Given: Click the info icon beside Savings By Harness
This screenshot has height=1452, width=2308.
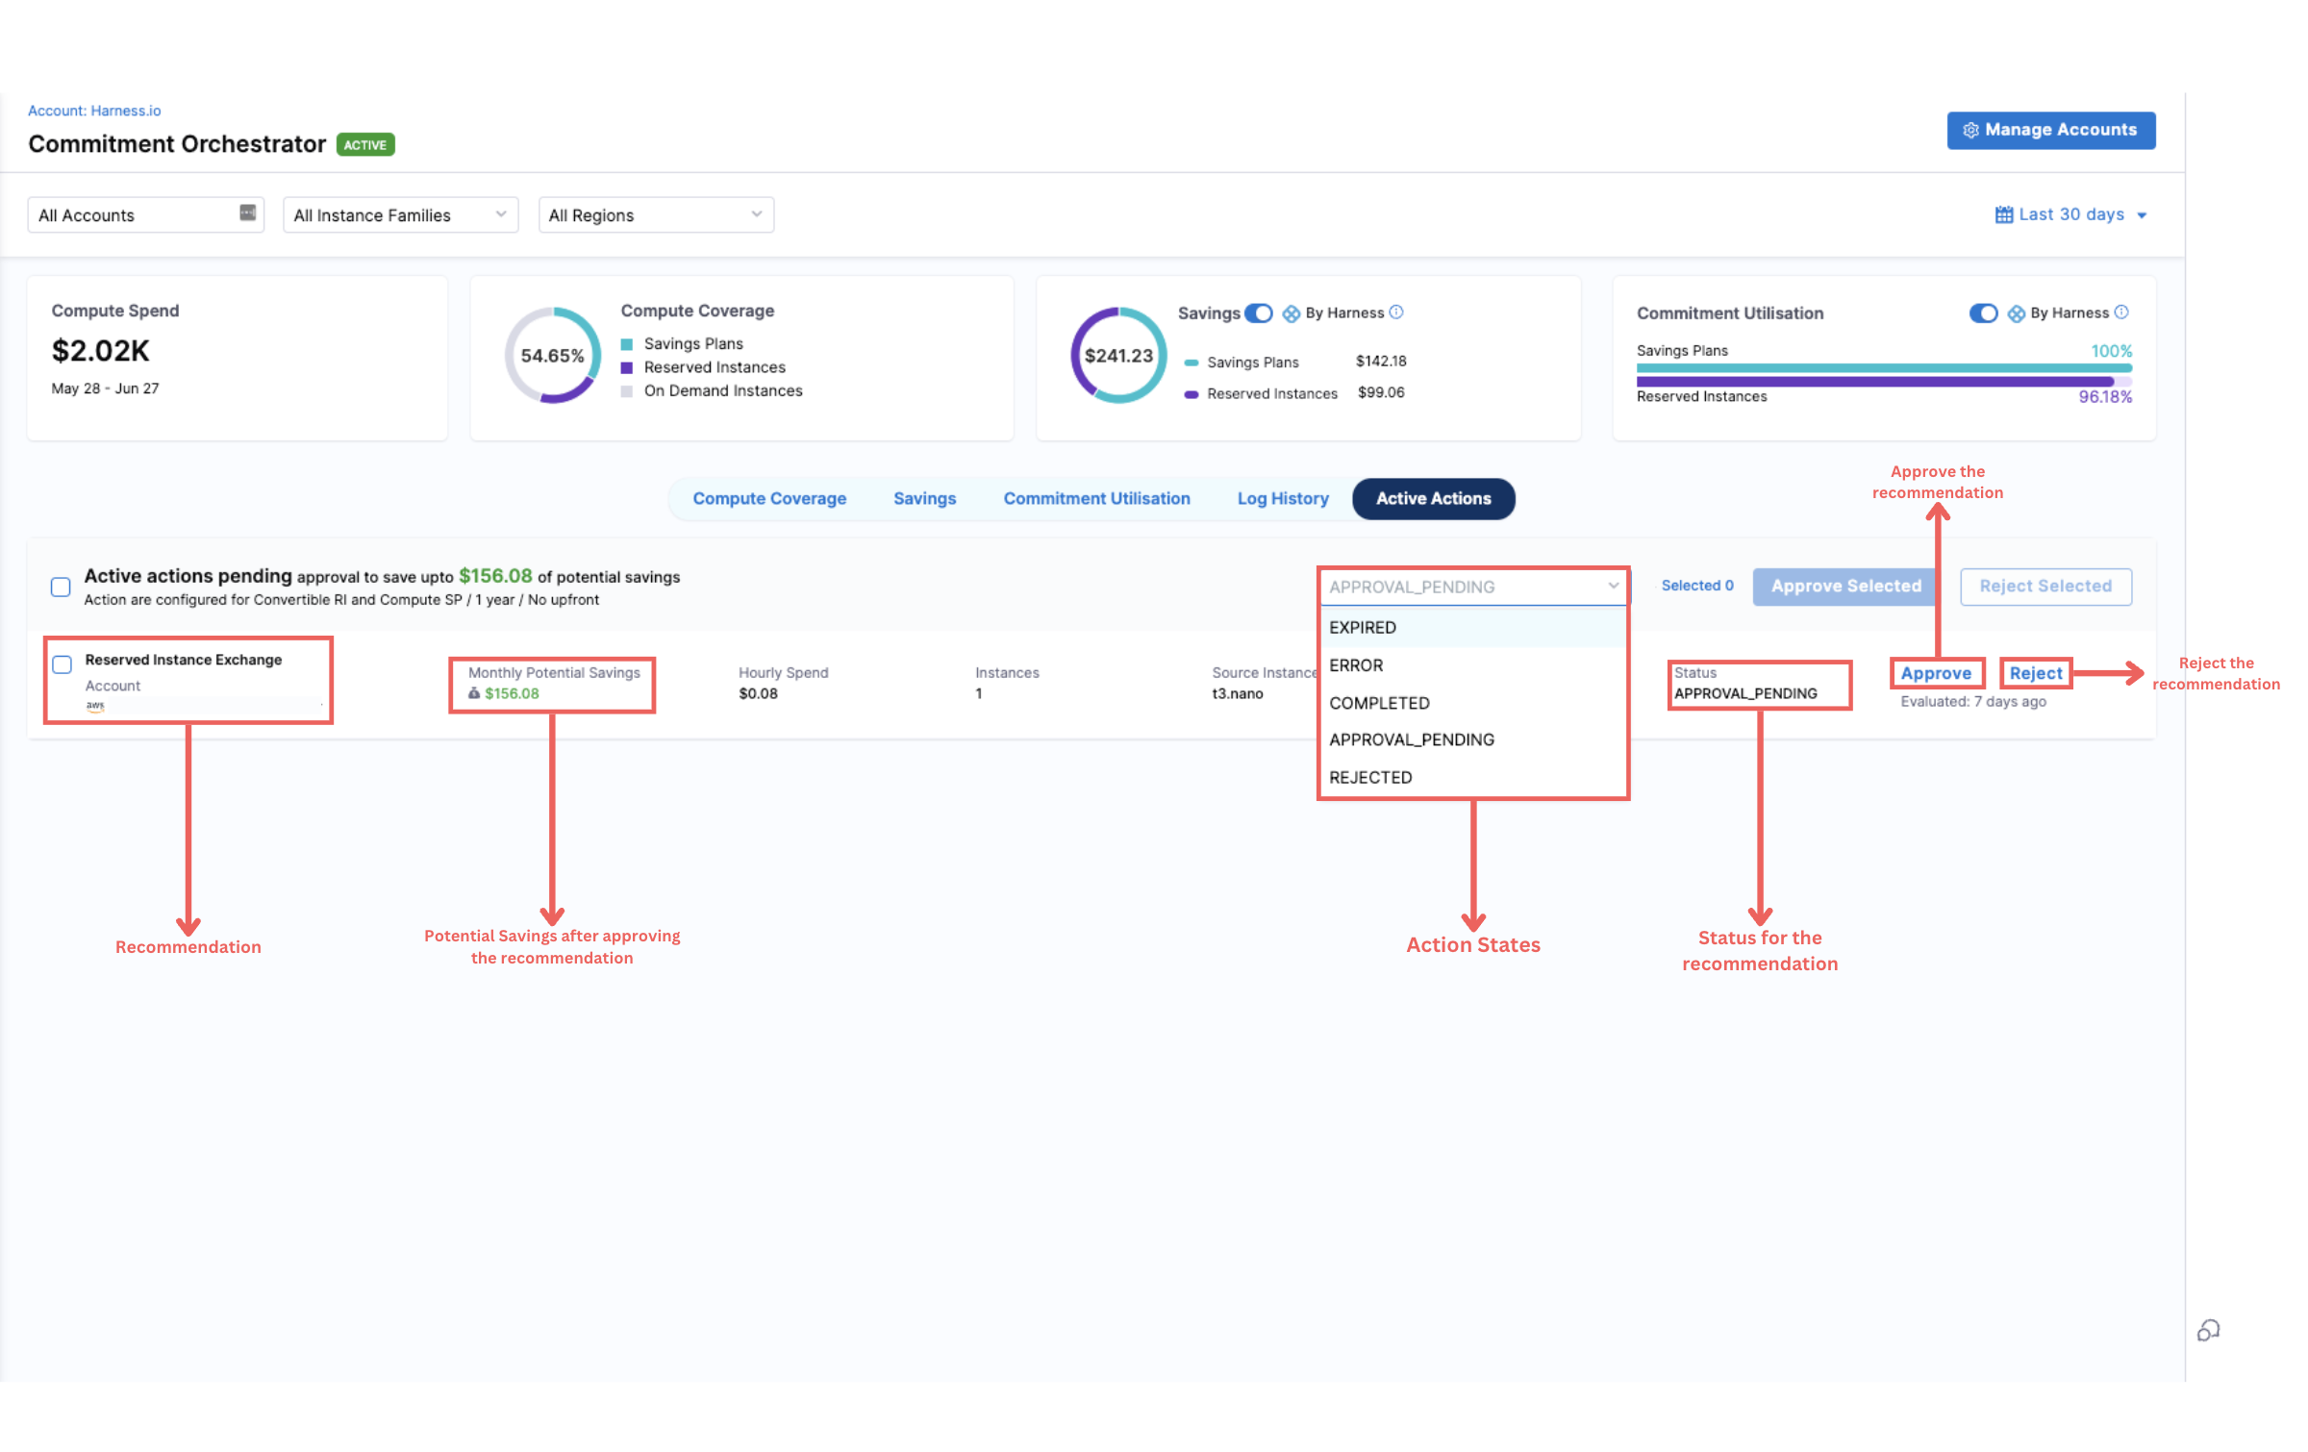Looking at the screenshot, I should [1395, 313].
